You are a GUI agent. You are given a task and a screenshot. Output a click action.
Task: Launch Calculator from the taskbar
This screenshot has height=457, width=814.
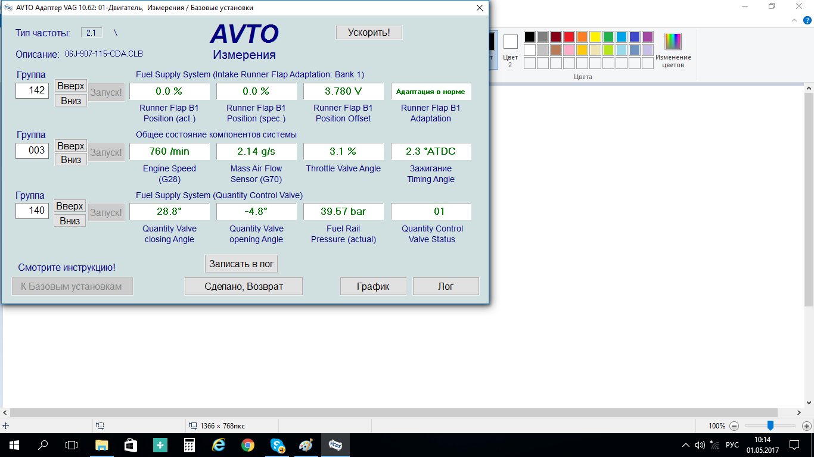click(x=189, y=445)
